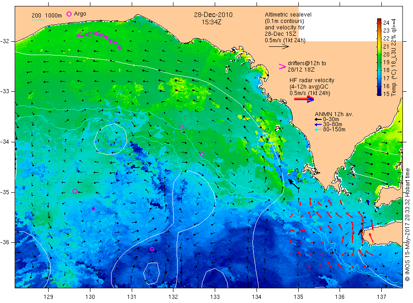The height and width of the screenshot is (303, 413).
Task: Click the black altimetric velocity reference arrow
Action: (279, 47)
